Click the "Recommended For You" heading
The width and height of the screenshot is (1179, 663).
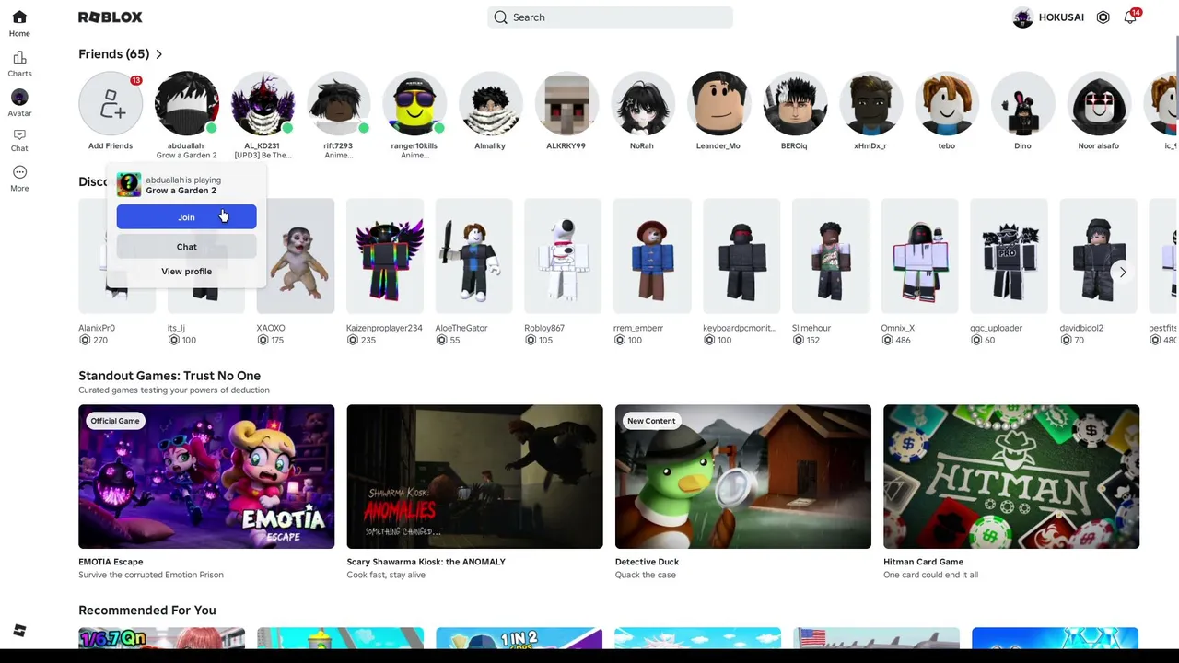(147, 611)
